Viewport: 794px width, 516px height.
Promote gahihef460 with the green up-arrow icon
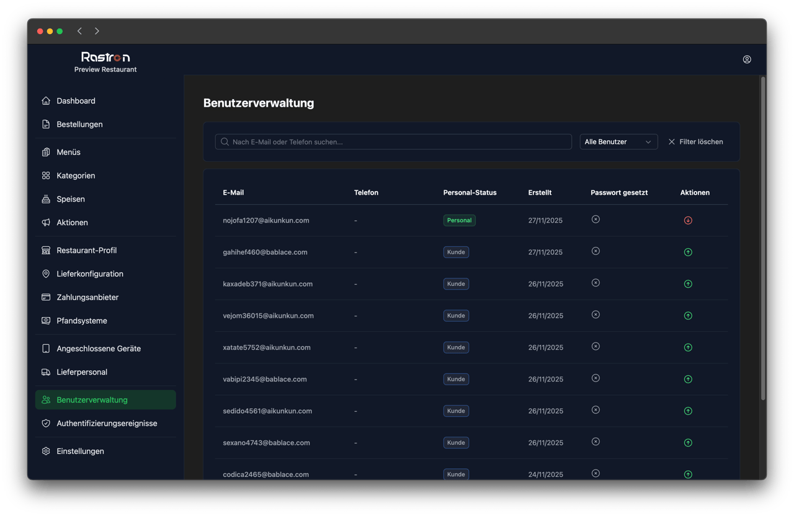click(688, 252)
